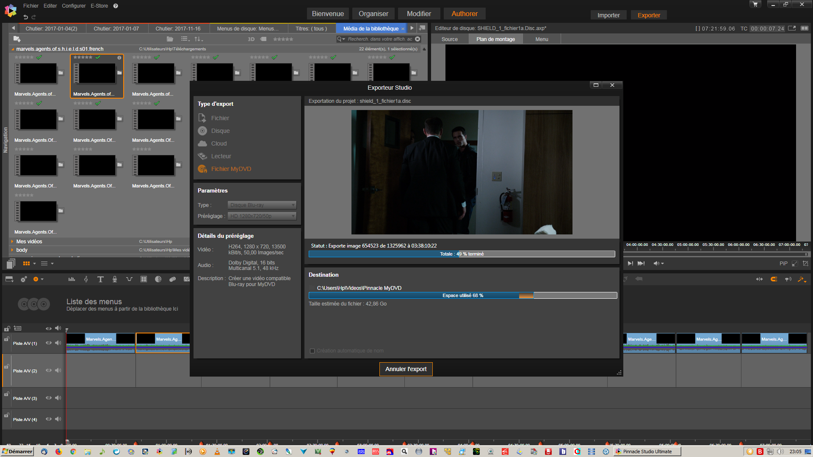Click the PiP button in player

click(x=783, y=264)
